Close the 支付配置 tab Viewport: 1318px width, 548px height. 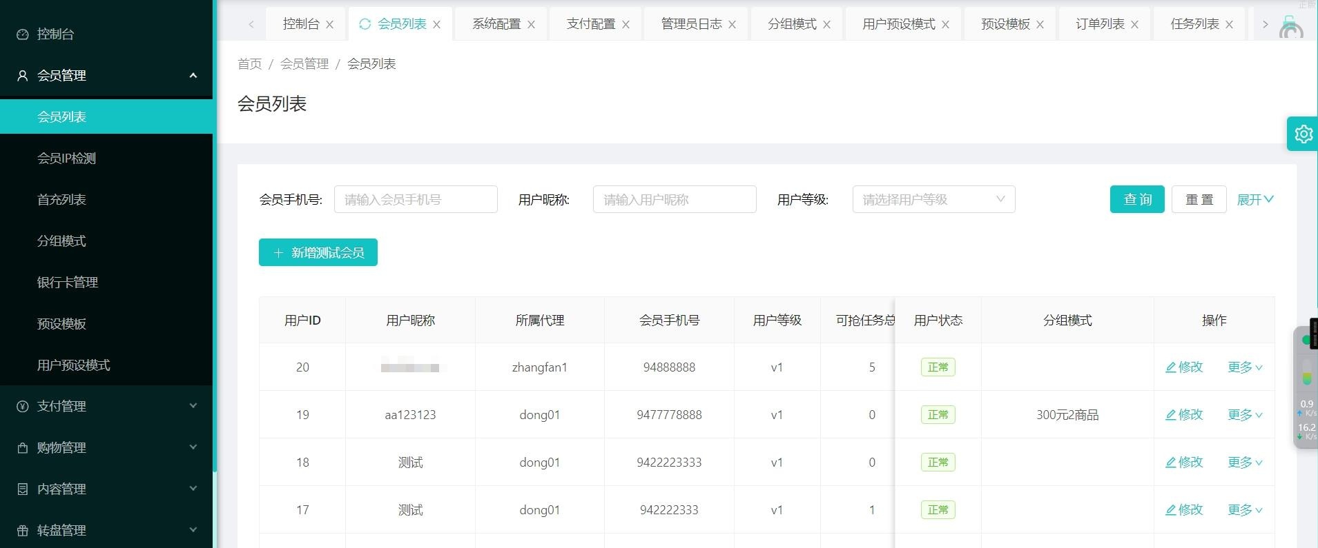click(x=626, y=25)
